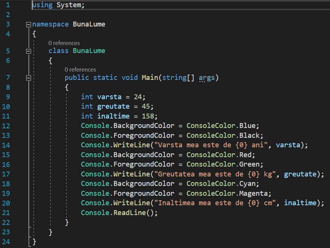Image resolution: width=330 pixels, height=248 pixels.
Task: Collapse the Main method block
Action: pyautogui.click(x=29, y=78)
